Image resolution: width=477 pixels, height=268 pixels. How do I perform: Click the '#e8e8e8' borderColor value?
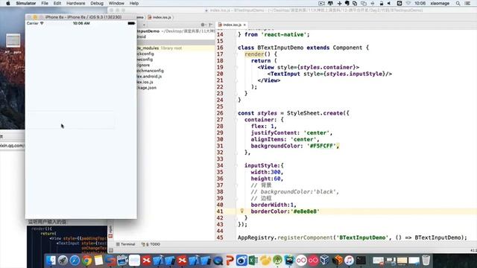305,211
